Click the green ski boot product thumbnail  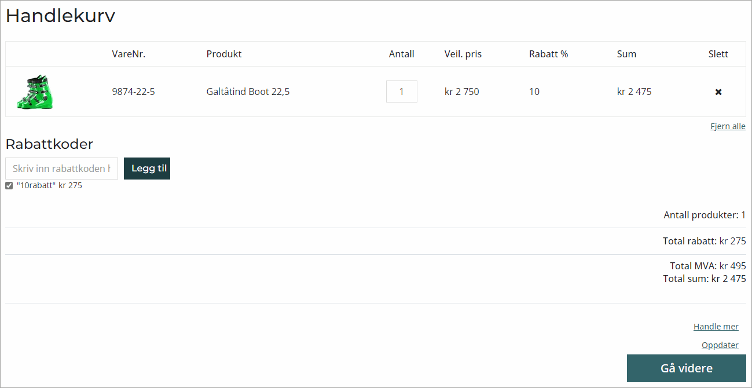pos(35,91)
